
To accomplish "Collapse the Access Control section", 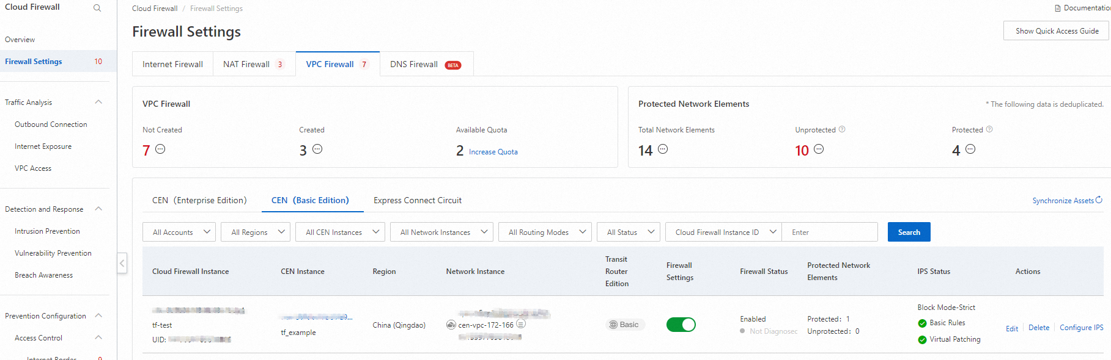I will (x=98, y=337).
